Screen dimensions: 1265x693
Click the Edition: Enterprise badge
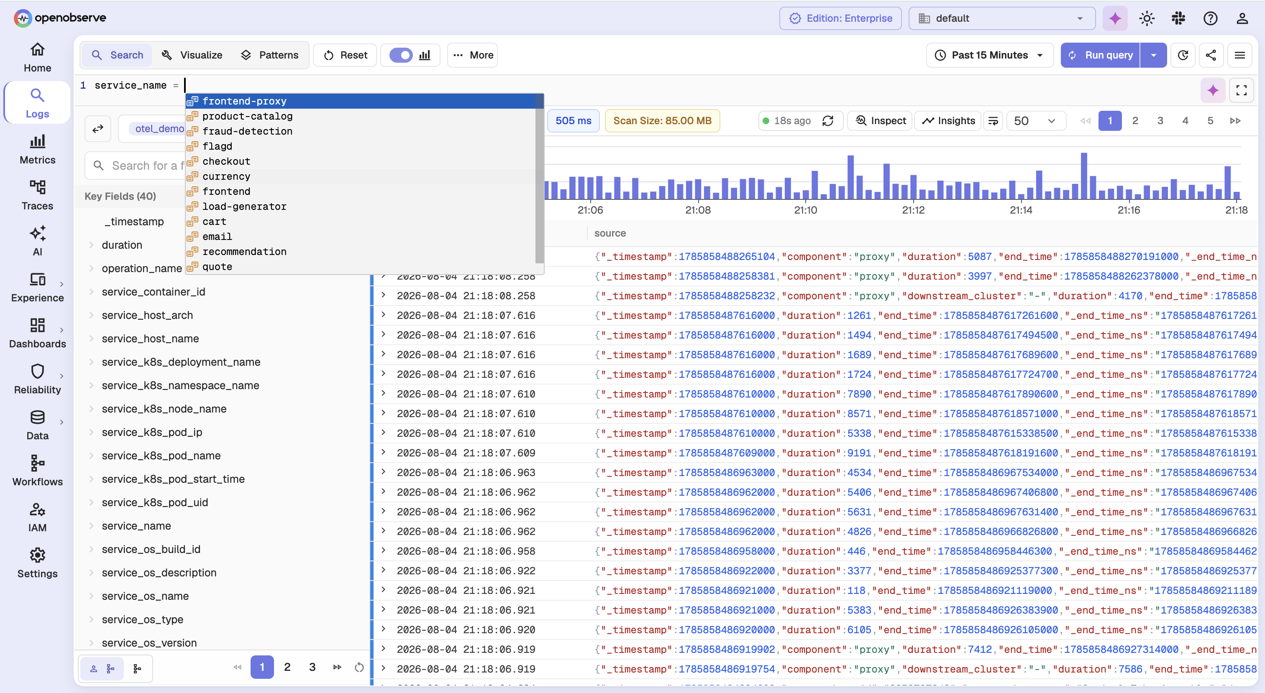pos(840,19)
